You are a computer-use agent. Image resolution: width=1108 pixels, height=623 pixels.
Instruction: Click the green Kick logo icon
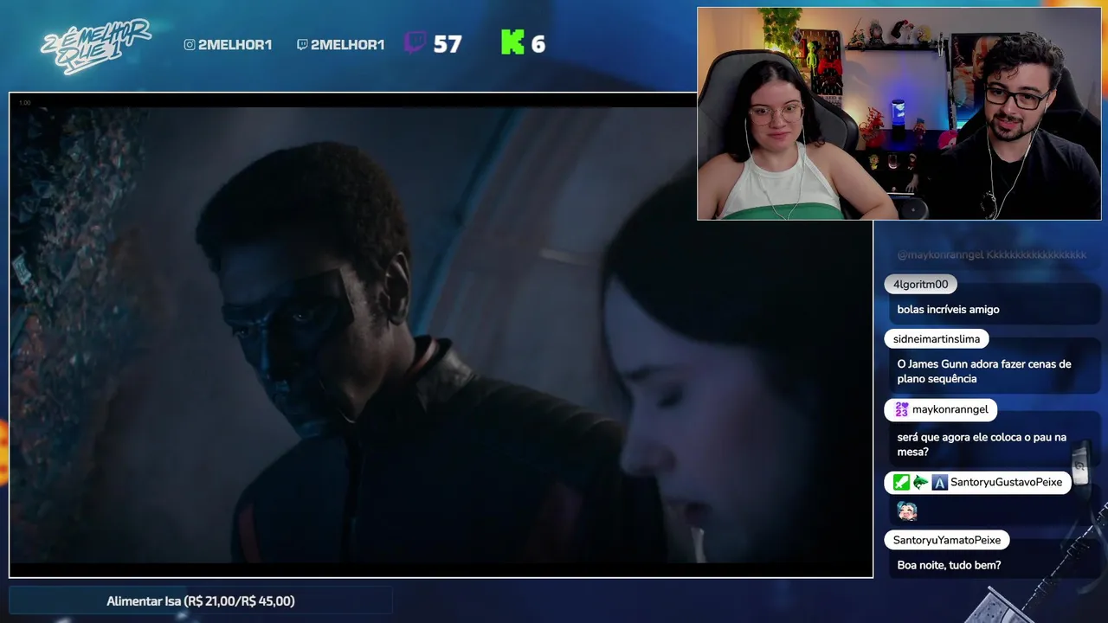pyautogui.click(x=512, y=42)
